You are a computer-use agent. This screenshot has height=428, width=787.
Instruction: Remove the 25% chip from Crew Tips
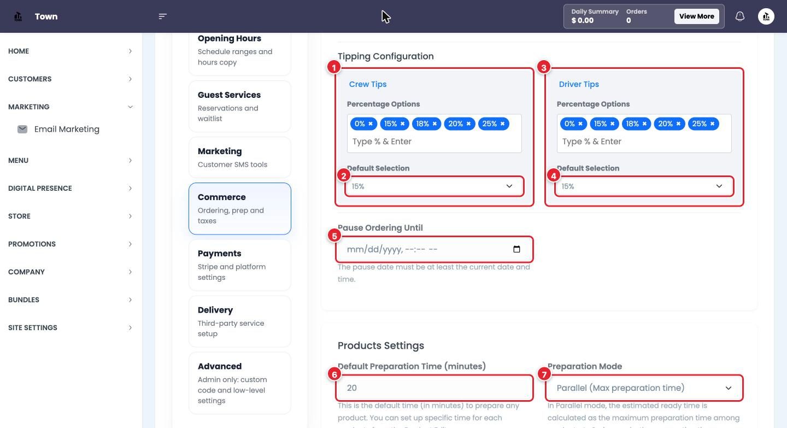[503, 124]
